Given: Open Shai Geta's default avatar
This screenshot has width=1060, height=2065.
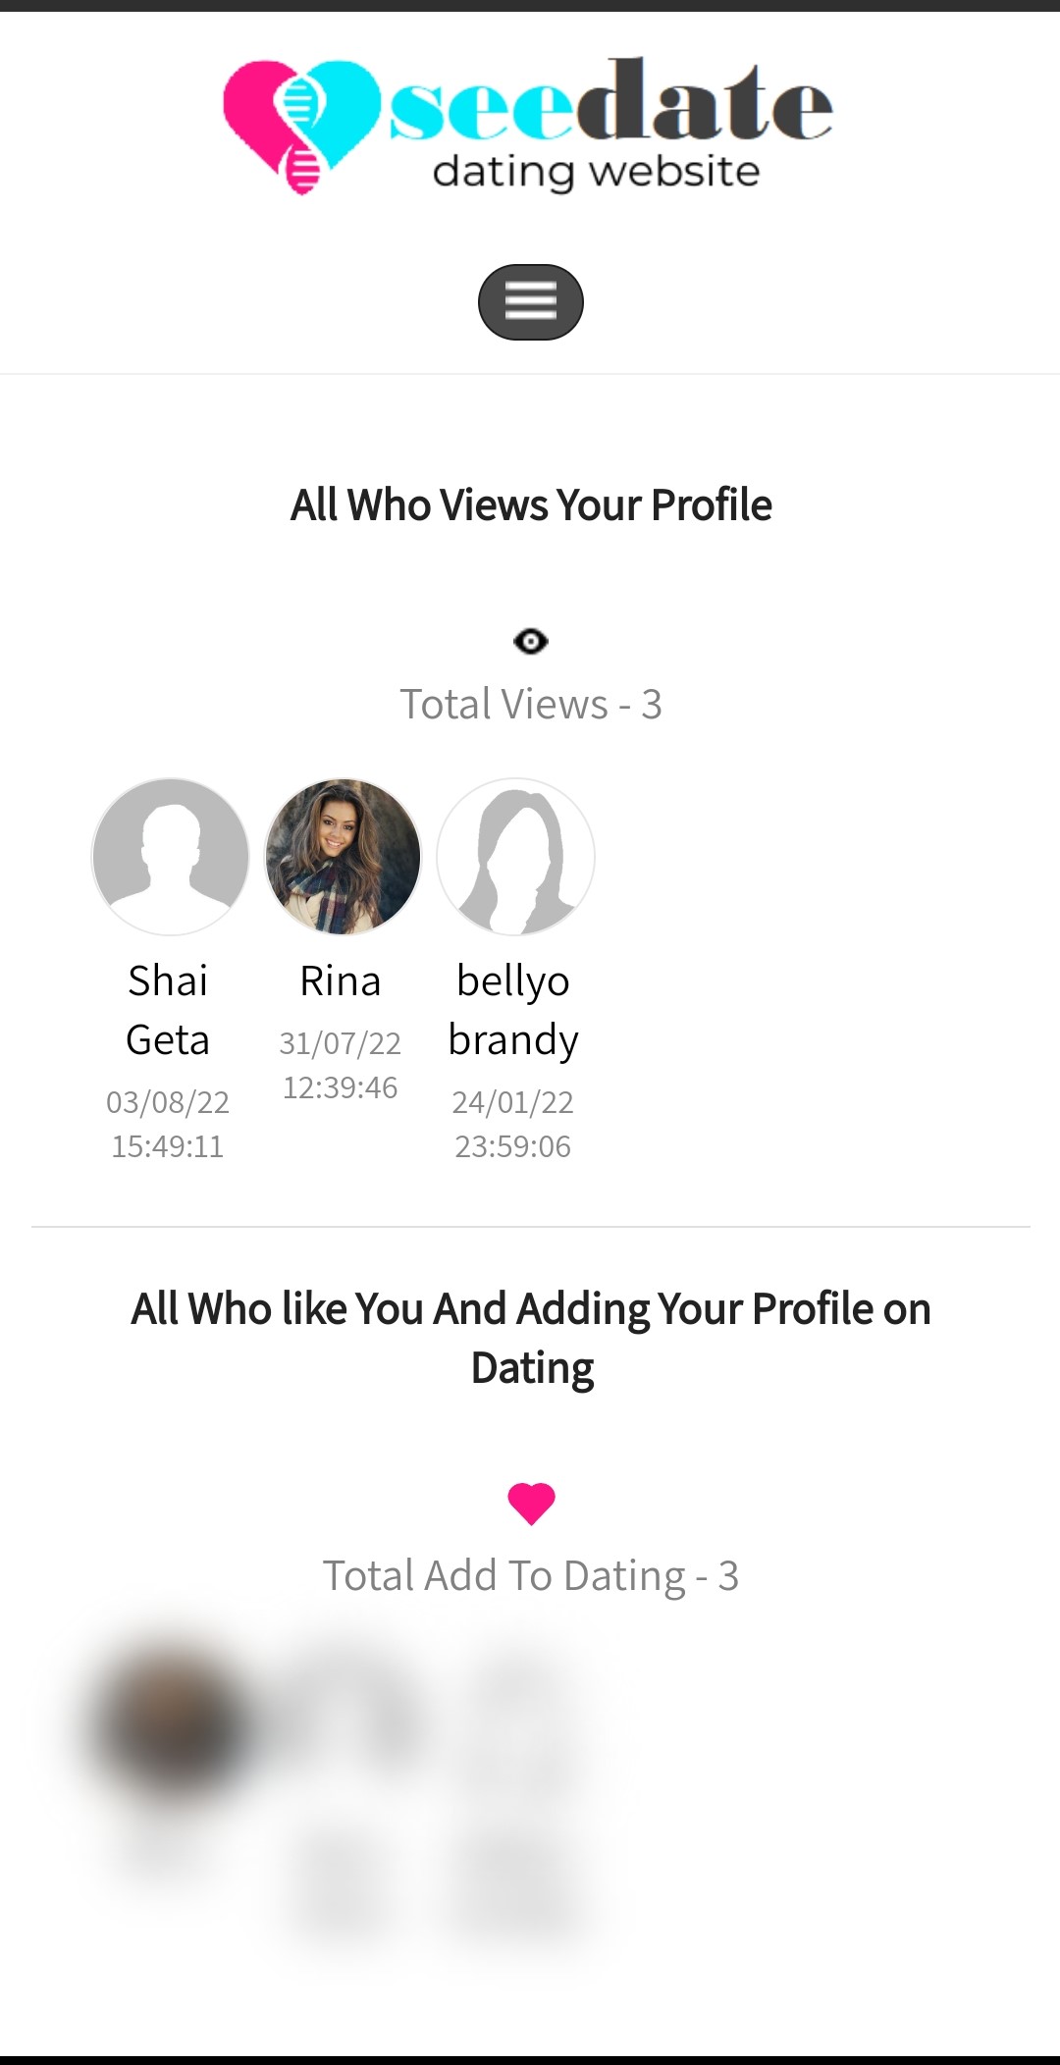Looking at the screenshot, I should 170,856.
